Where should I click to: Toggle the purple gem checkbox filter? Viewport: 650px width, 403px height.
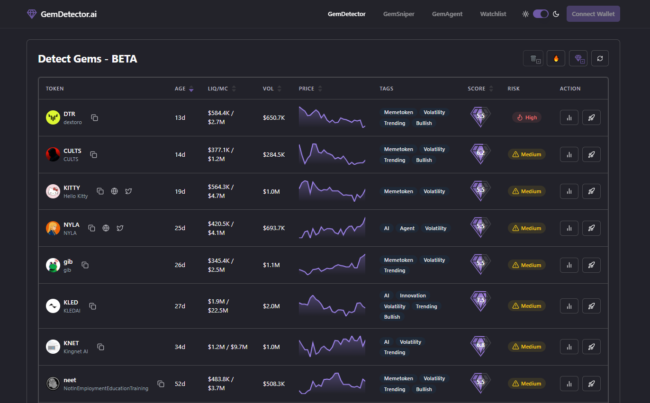(578, 58)
